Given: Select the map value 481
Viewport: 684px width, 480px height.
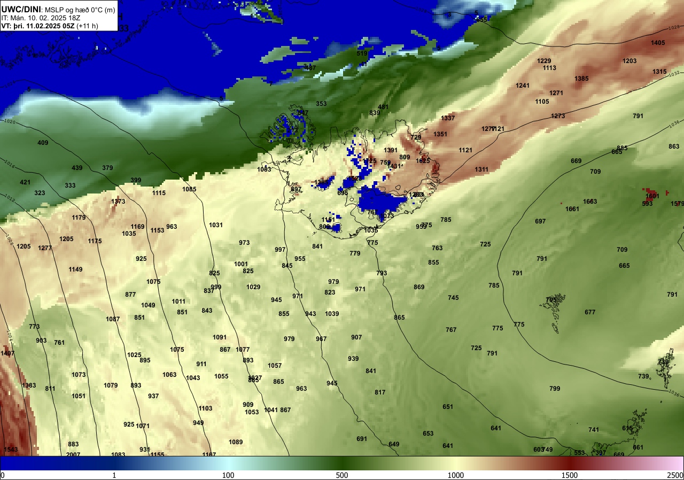Looking at the screenshot, I should [x=383, y=107].
